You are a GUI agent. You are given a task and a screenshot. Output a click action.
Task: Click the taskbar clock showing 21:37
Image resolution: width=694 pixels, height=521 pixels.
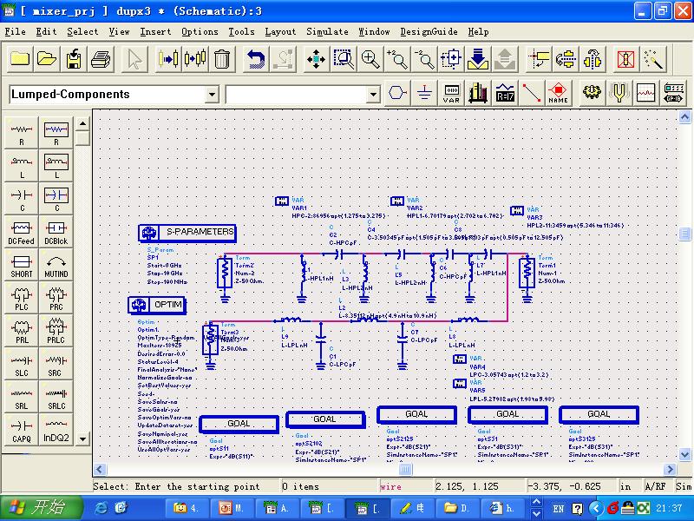pyautogui.click(x=669, y=508)
